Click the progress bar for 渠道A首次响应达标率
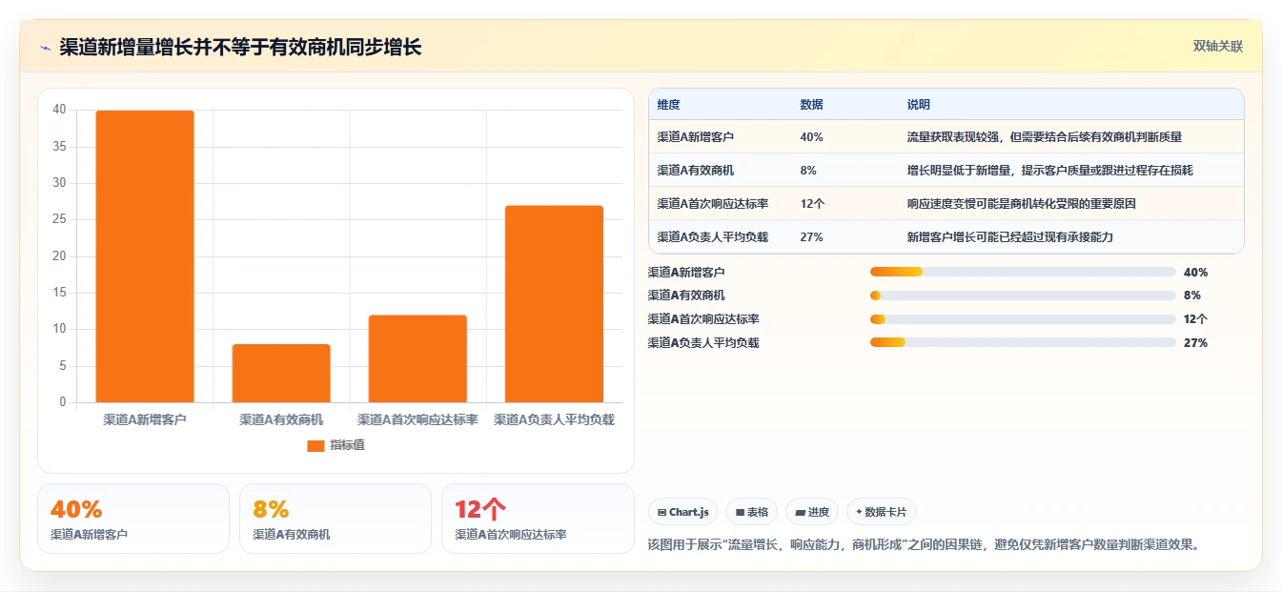 pos(1023,319)
